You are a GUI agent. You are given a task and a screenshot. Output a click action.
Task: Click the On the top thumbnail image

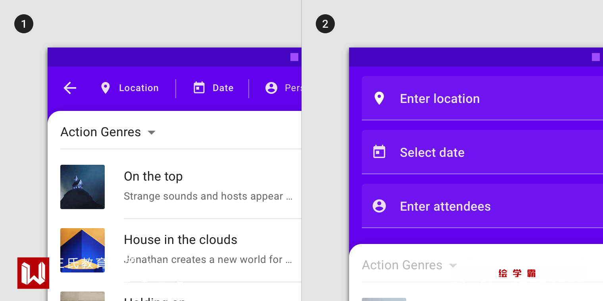pos(83,187)
